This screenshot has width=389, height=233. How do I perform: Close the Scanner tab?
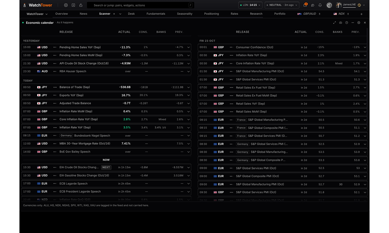[x=114, y=14]
